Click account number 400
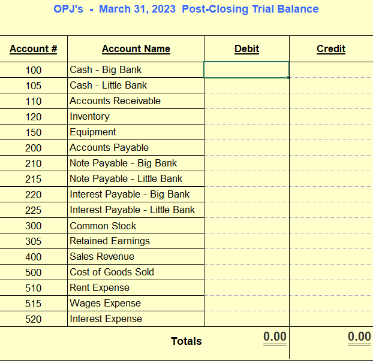The image size is (373, 361). [34, 257]
